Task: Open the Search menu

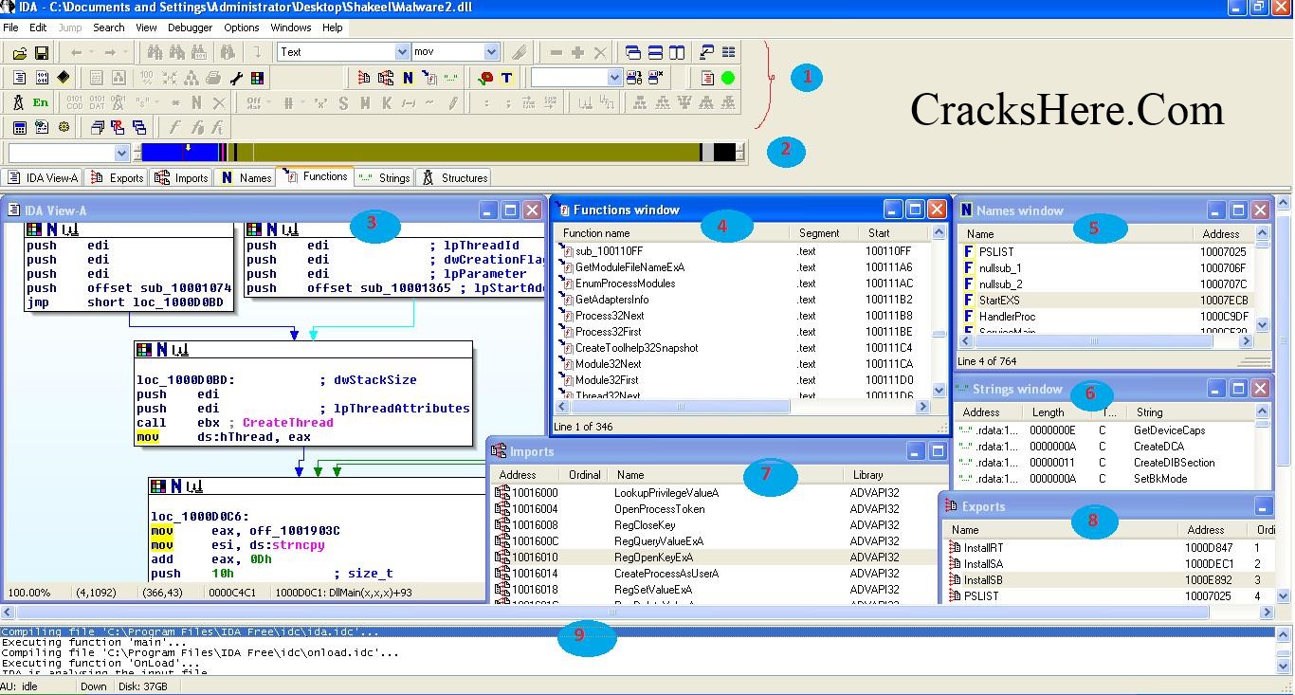Action: (x=109, y=27)
